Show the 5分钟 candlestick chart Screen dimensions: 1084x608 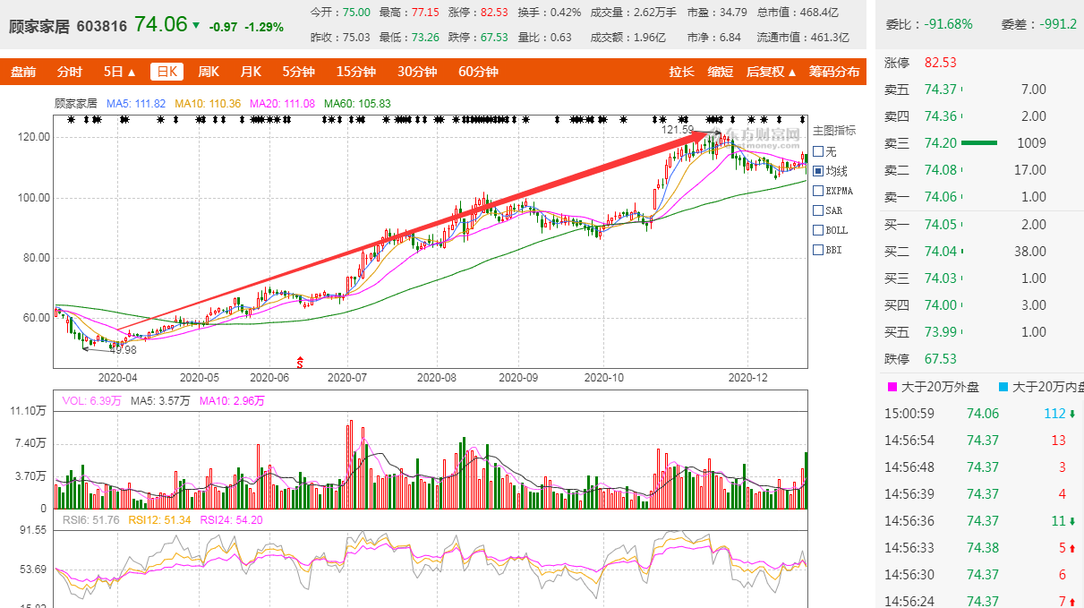point(298,72)
